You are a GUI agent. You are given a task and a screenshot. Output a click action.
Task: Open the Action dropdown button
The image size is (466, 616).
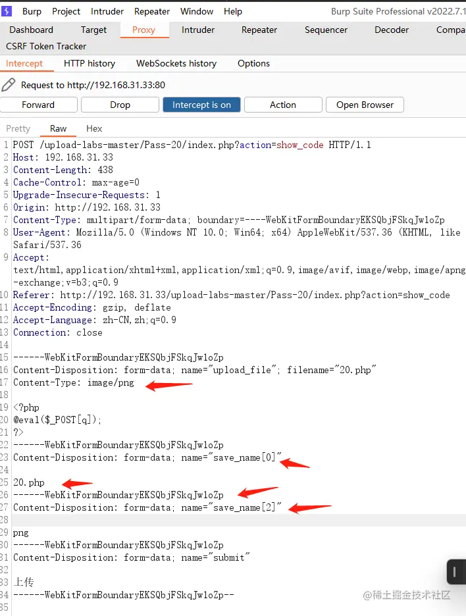tap(283, 105)
